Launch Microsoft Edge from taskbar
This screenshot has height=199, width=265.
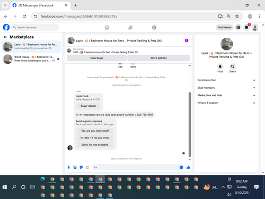42,179
